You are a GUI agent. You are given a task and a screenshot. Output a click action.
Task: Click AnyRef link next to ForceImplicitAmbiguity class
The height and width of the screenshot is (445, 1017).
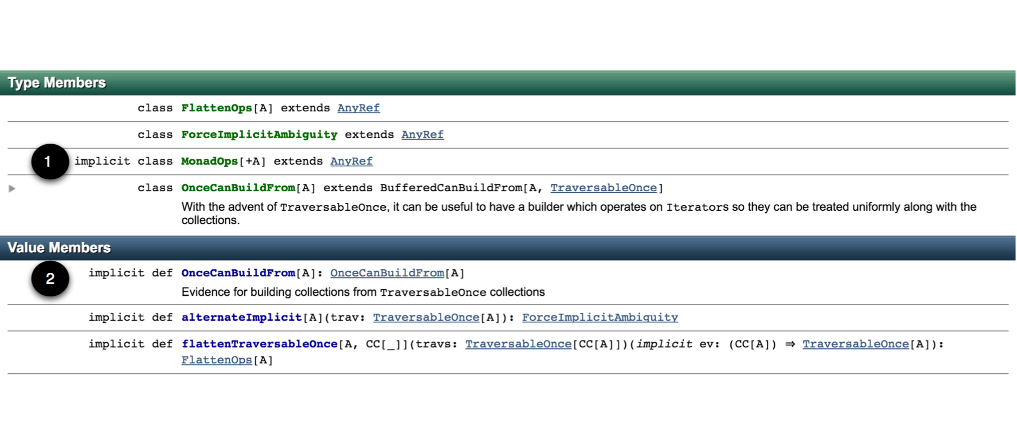(x=422, y=135)
